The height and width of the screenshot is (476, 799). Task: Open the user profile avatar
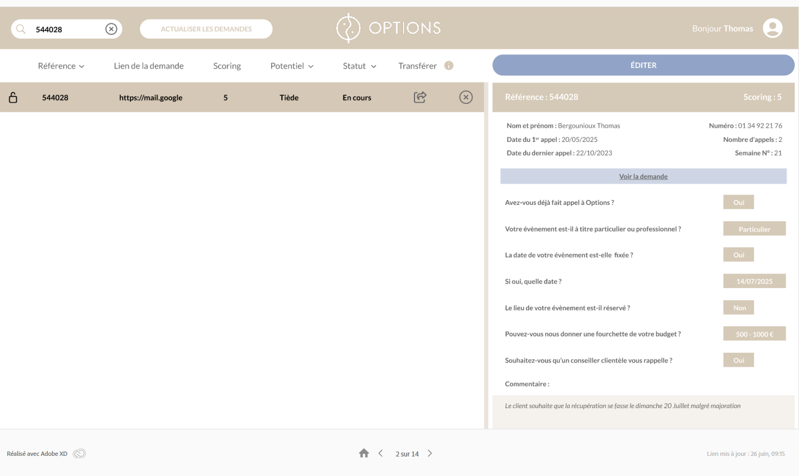coord(772,28)
